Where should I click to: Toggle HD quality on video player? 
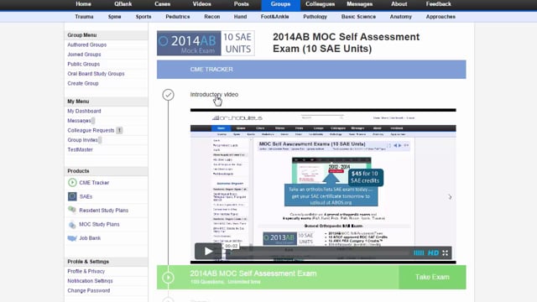coord(433,253)
